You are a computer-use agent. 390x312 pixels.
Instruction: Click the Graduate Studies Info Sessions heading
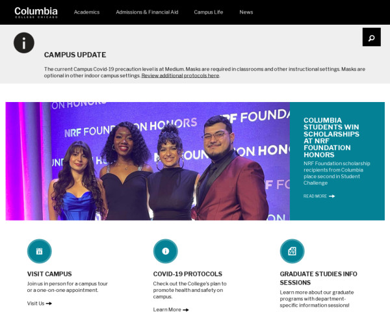(318, 278)
